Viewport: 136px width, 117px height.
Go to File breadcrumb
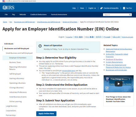pos(10,22)
